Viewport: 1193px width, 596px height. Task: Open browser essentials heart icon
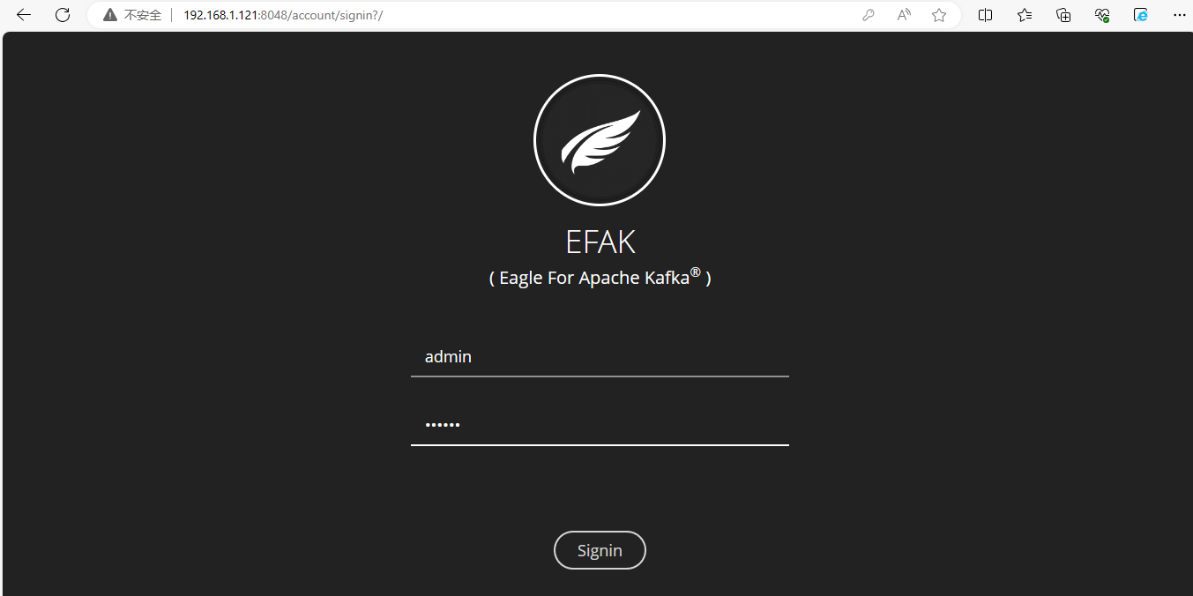tap(1102, 15)
